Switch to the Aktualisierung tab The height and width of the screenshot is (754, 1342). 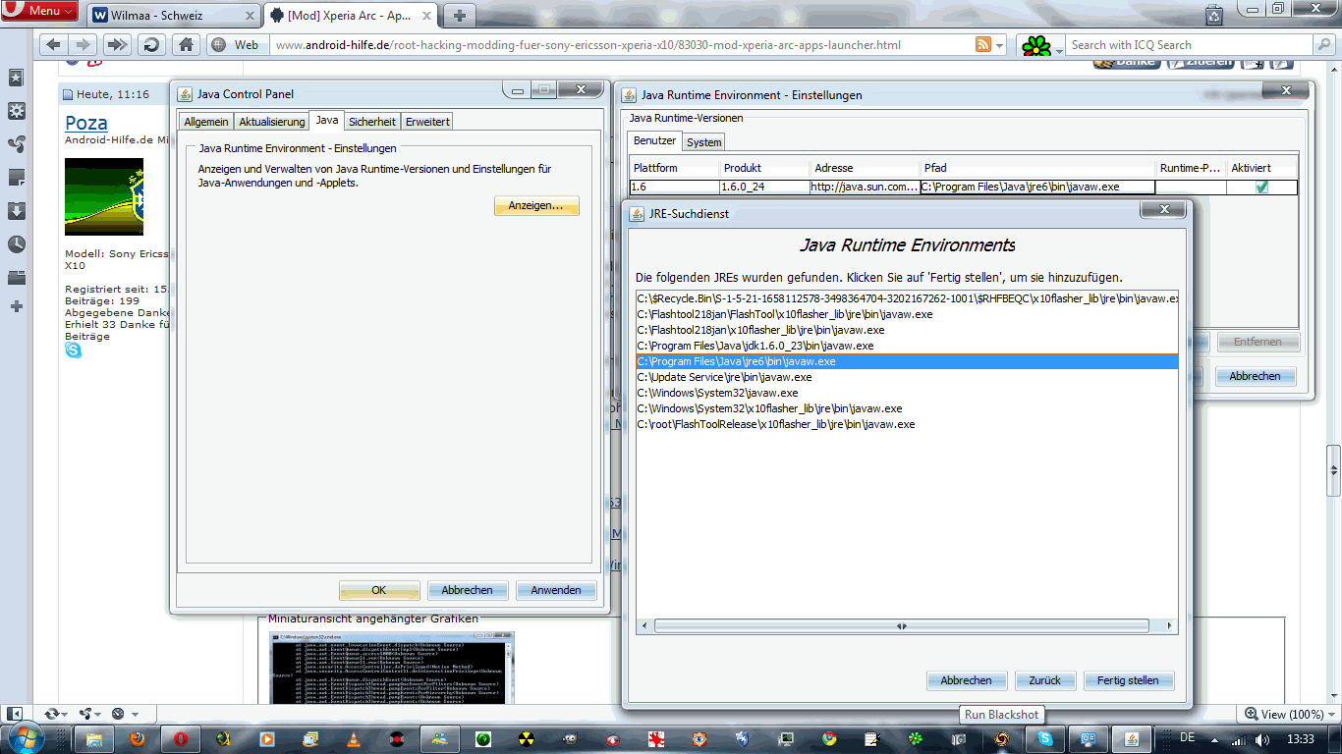272,122
